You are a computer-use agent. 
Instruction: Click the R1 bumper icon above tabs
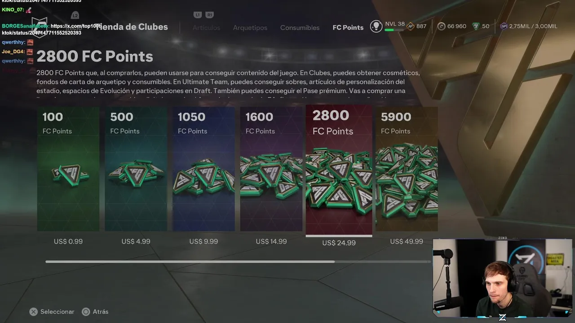pos(209,15)
